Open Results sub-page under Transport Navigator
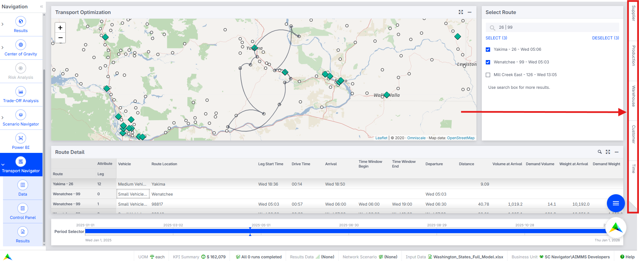The height and width of the screenshot is (261, 639). point(23,235)
